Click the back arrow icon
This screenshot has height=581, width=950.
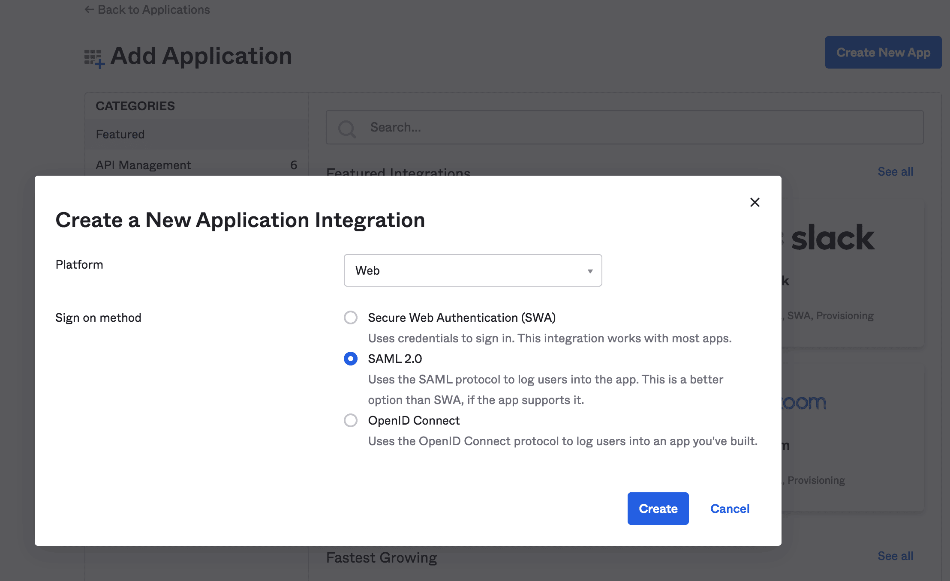point(89,9)
